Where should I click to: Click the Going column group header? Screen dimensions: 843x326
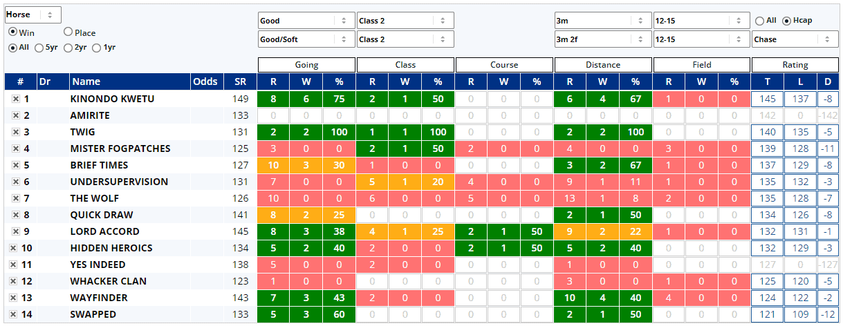(306, 65)
